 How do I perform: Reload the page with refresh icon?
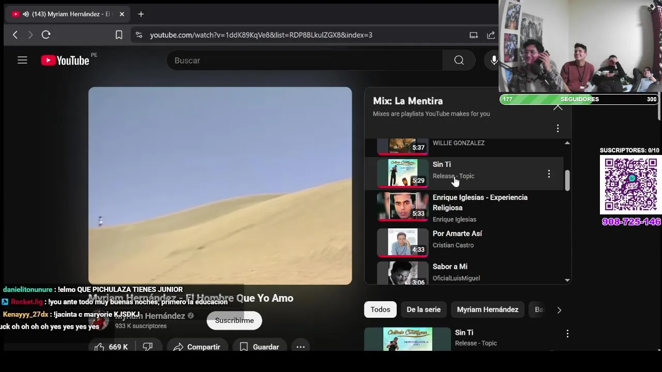coord(46,35)
